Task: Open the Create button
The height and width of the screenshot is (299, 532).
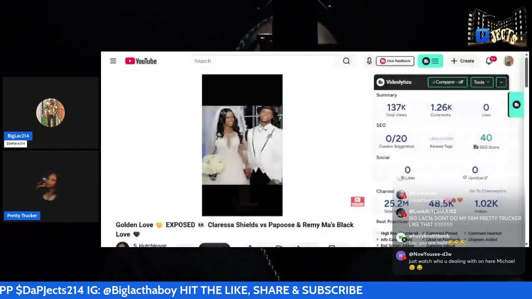Action: (x=462, y=61)
